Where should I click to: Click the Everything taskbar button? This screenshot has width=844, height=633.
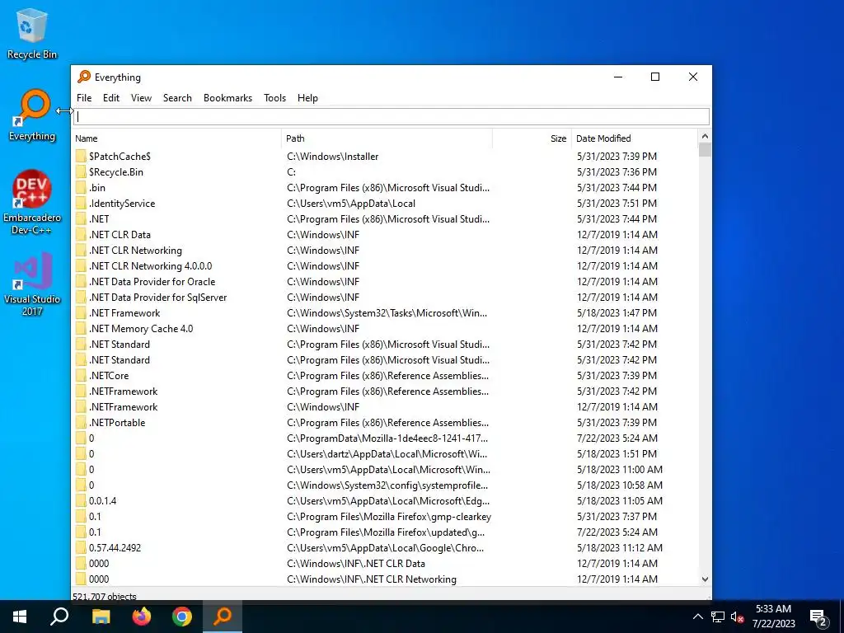coord(223,617)
